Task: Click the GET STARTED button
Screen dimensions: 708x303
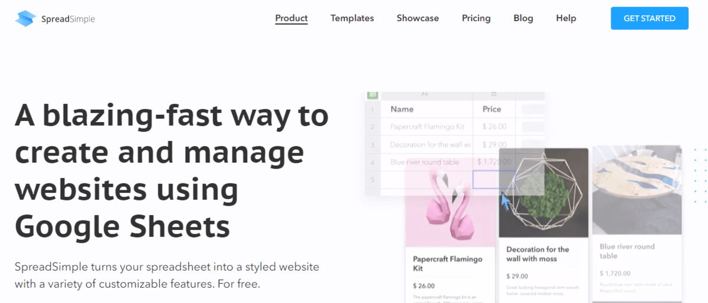Action: tap(650, 18)
